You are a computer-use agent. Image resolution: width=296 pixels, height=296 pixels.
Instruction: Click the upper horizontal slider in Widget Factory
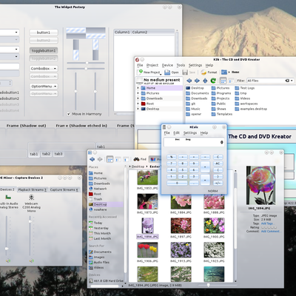click(86, 63)
